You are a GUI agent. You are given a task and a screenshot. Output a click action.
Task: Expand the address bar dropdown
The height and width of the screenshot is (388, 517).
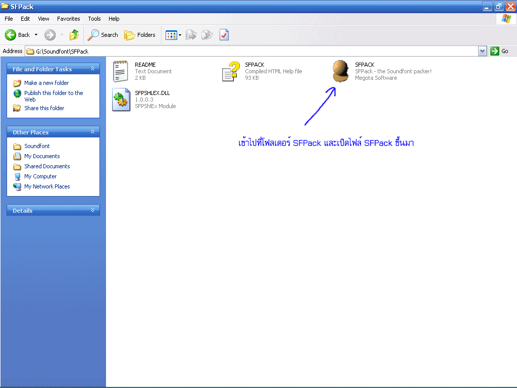pyautogui.click(x=482, y=51)
